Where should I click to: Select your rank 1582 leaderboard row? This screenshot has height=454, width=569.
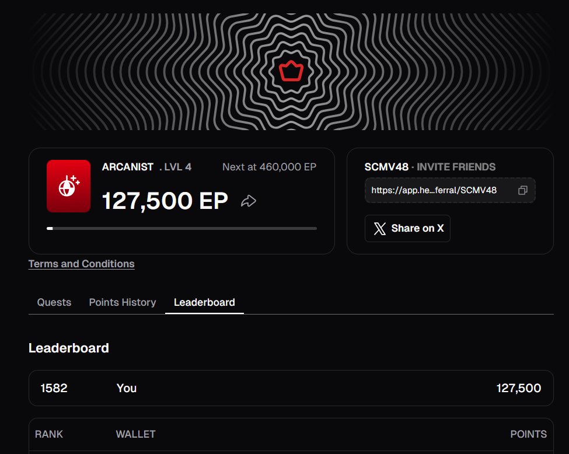coord(291,388)
